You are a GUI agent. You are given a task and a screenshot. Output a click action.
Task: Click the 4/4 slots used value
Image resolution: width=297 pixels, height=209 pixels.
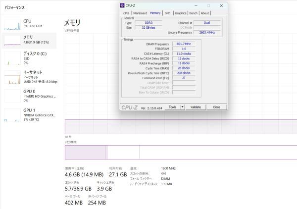point(163,173)
